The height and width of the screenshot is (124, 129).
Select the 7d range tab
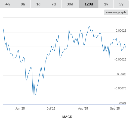click(54, 4)
